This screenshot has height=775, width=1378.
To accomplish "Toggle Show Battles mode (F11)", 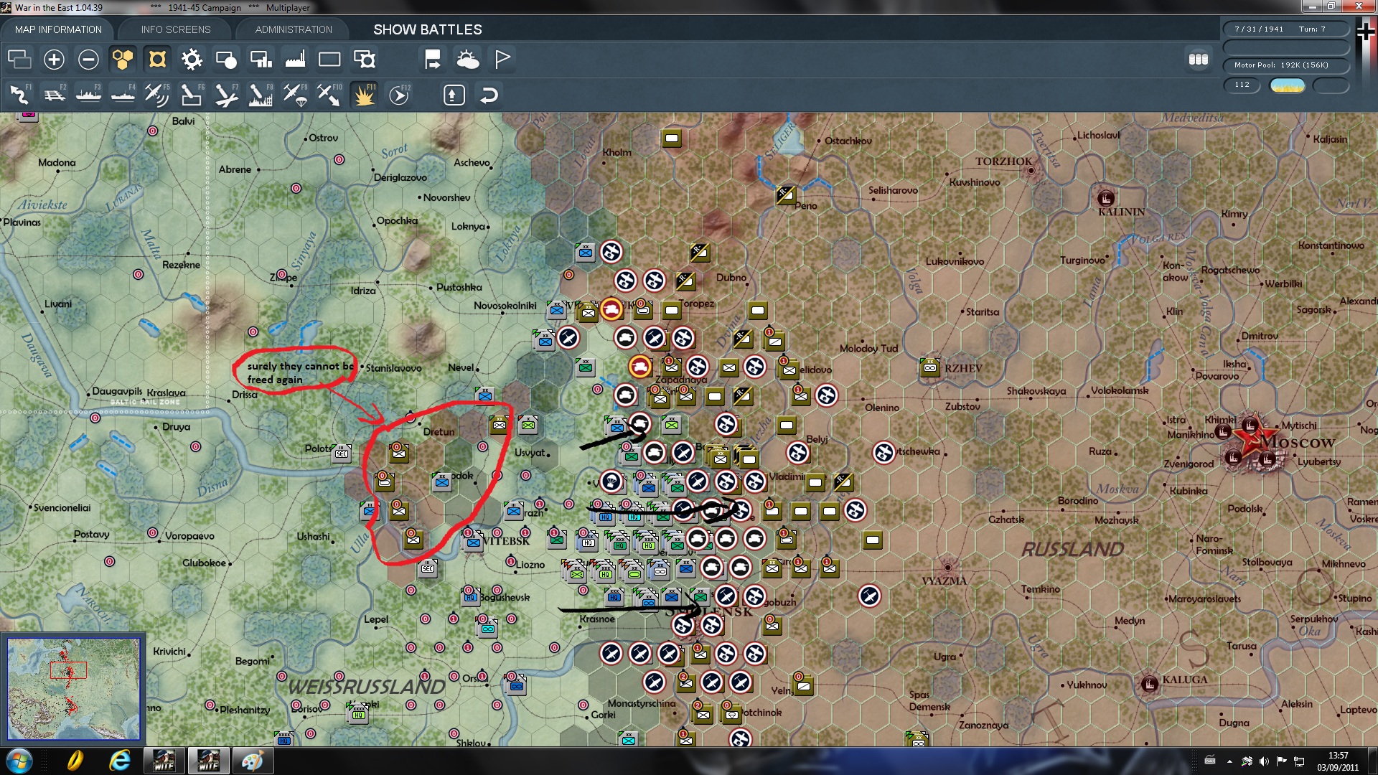I will tap(364, 94).
